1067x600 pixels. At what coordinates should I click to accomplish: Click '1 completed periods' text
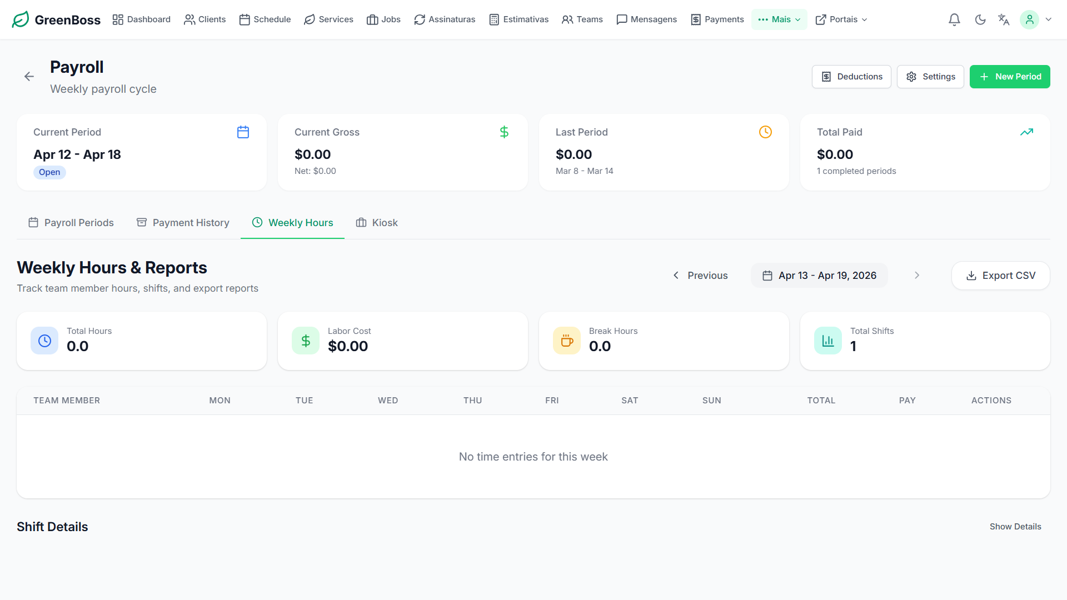point(856,171)
